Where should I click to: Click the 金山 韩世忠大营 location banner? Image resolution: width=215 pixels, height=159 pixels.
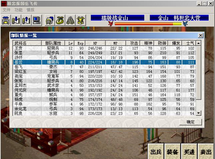[x=179, y=18]
